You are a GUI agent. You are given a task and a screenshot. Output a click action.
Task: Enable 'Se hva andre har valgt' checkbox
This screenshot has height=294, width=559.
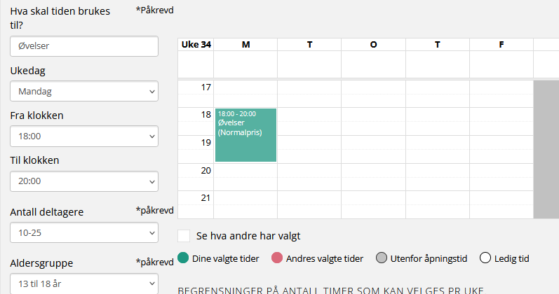[184, 236]
